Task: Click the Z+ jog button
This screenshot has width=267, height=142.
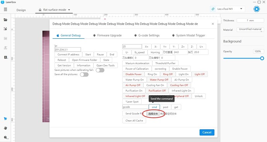Action: pyautogui.click(x=183, y=47)
